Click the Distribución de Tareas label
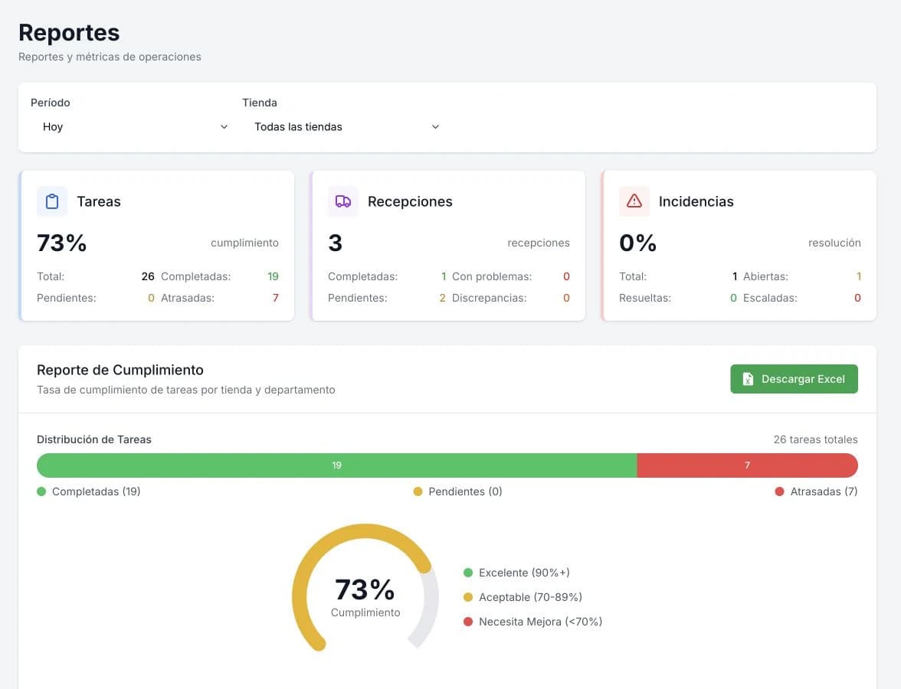This screenshot has height=689, width=901. click(x=94, y=439)
